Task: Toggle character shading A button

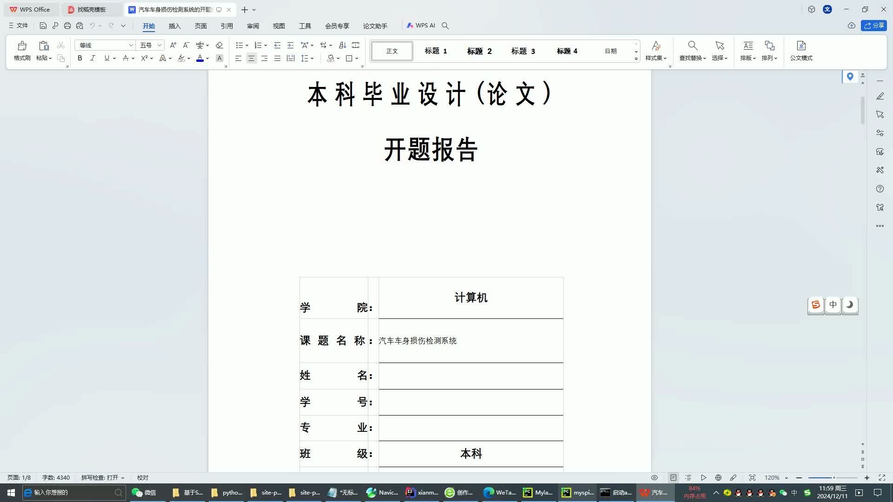Action: 220,58
